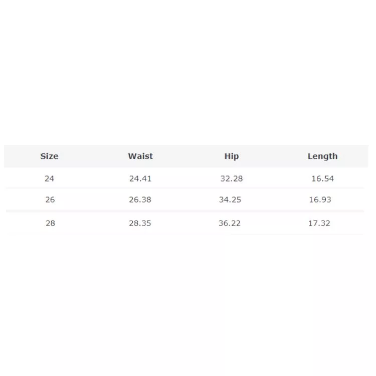The image size is (376, 376).
Task: Click the size 26 cell
Action: pyautogui.click(x=50, y=200)
